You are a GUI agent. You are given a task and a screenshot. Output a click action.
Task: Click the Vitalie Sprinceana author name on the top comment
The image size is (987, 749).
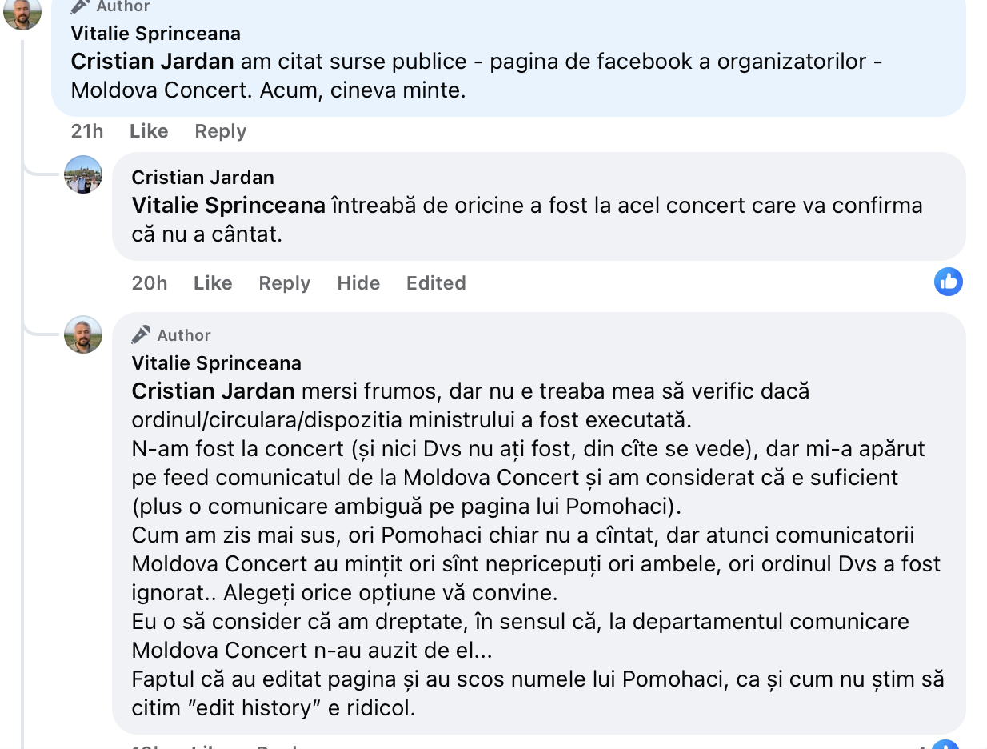click(155, 34)
